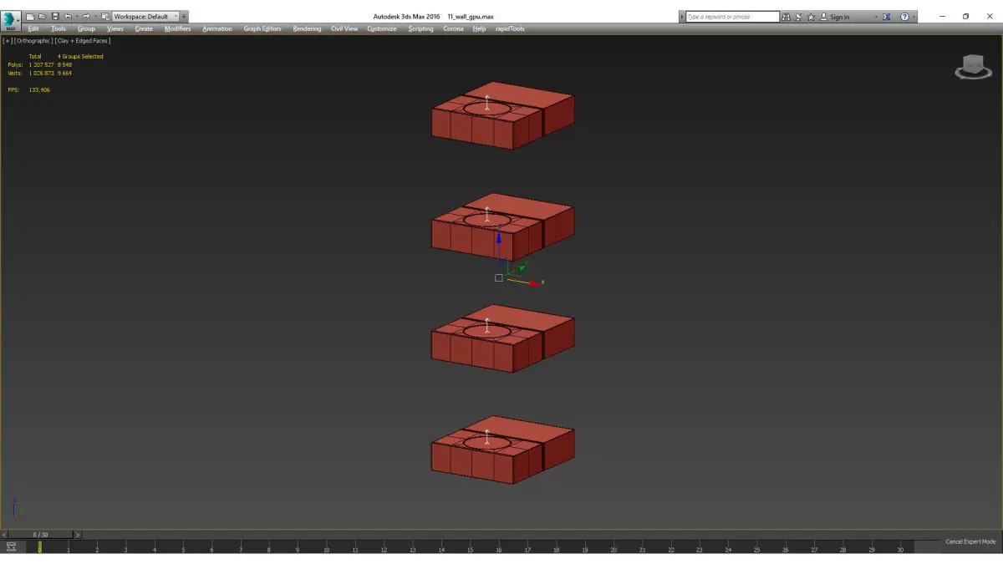Open a file with the Open folder icon
Screen dimensions: 1003x564
(x=43, y=17)
